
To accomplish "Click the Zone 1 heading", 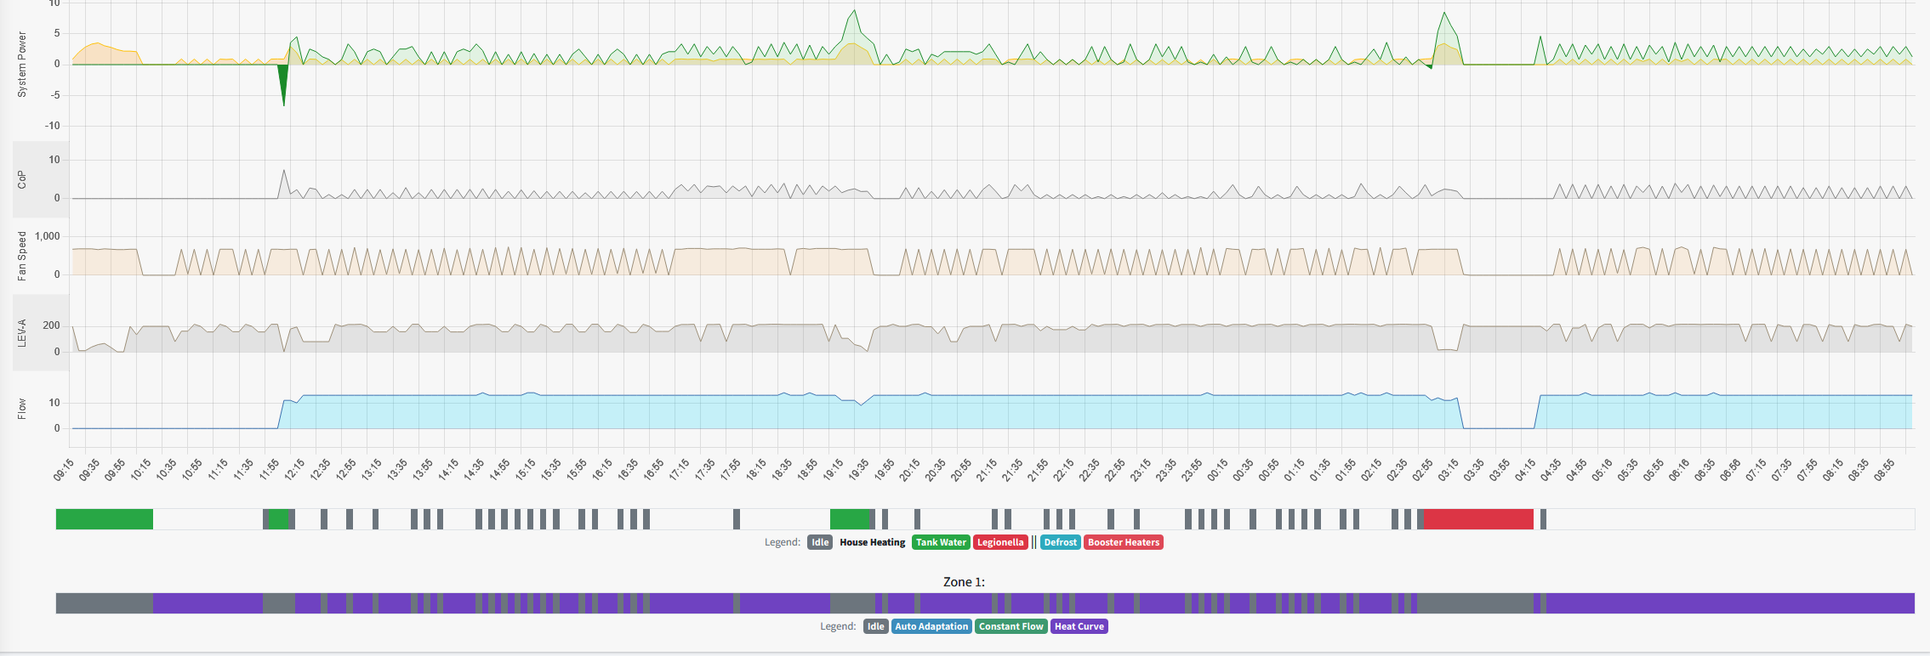I will tap(964, 582).
